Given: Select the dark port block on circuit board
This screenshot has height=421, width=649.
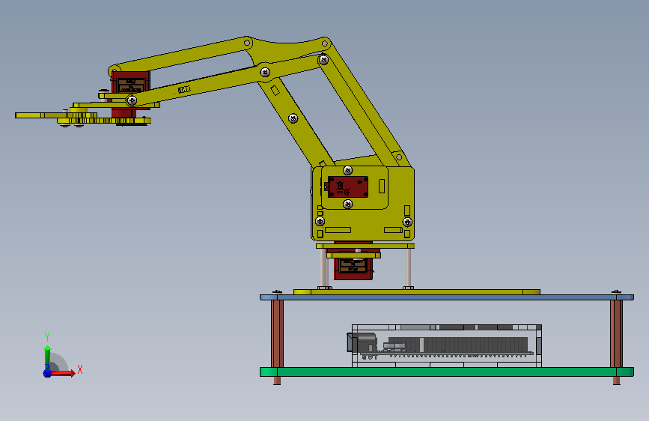Looking at the screenshot, I should pos(362,343).
